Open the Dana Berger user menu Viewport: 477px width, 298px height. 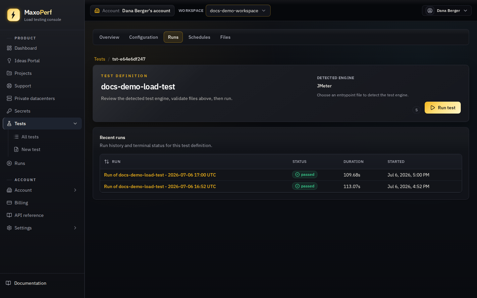[x=447, y=11]
